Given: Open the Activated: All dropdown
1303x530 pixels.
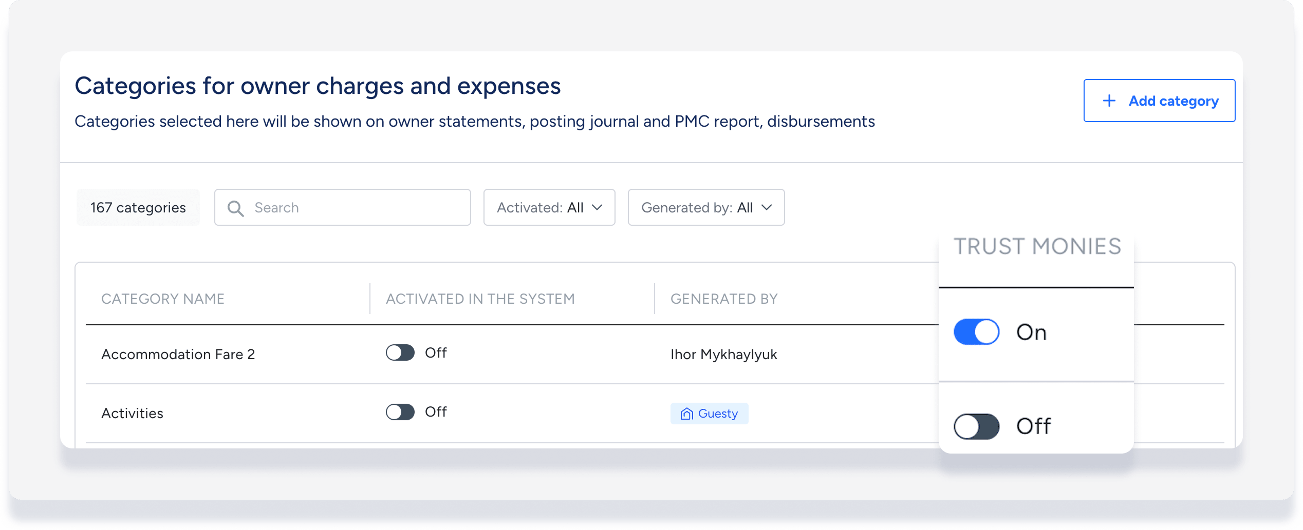Looking at the screenshot, I should click(549, 207).
